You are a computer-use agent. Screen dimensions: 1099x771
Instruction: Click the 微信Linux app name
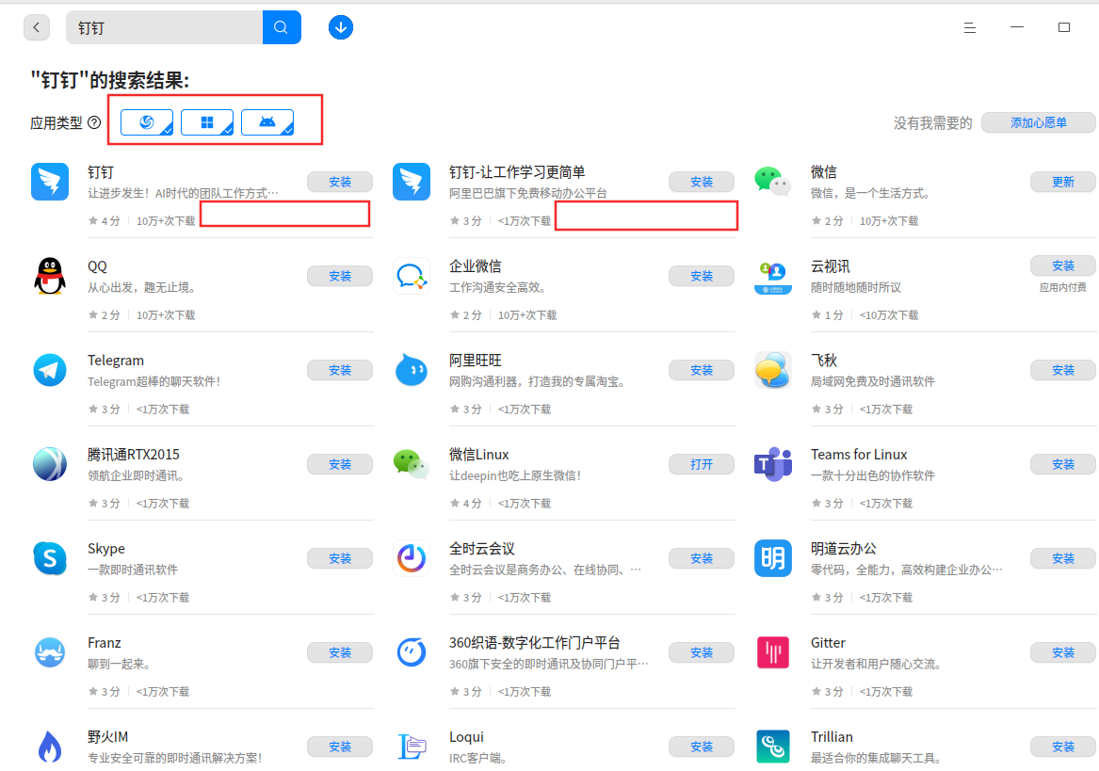pos(478,455)
